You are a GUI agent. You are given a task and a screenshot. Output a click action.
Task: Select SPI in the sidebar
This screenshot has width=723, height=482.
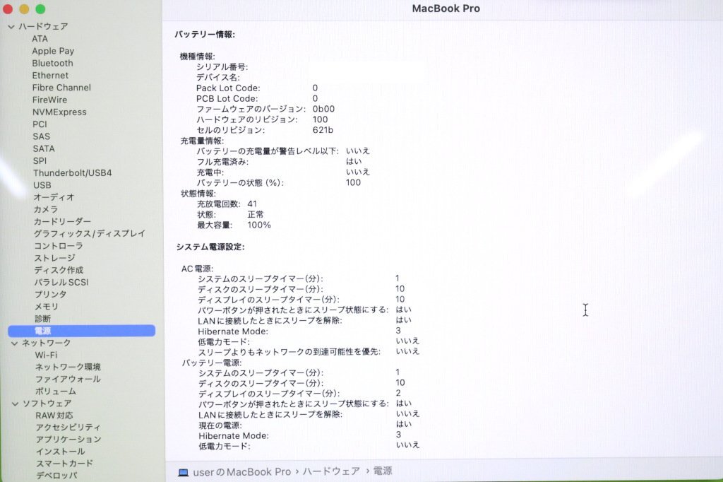point(40,160)
